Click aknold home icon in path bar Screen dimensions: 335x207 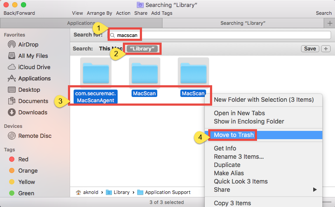(78, 192)
